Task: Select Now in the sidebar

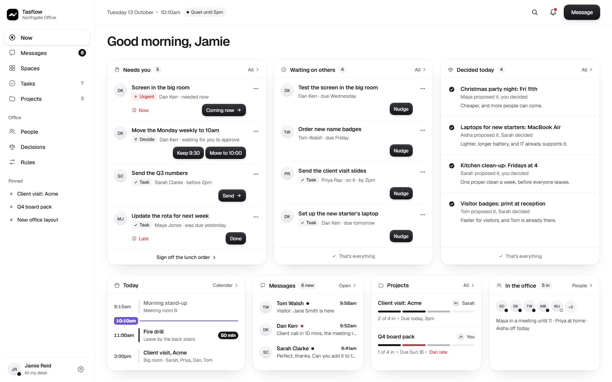Action: pos(47,37)
